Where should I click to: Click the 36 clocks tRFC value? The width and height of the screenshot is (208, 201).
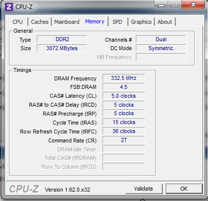click(x=124, y=131)
